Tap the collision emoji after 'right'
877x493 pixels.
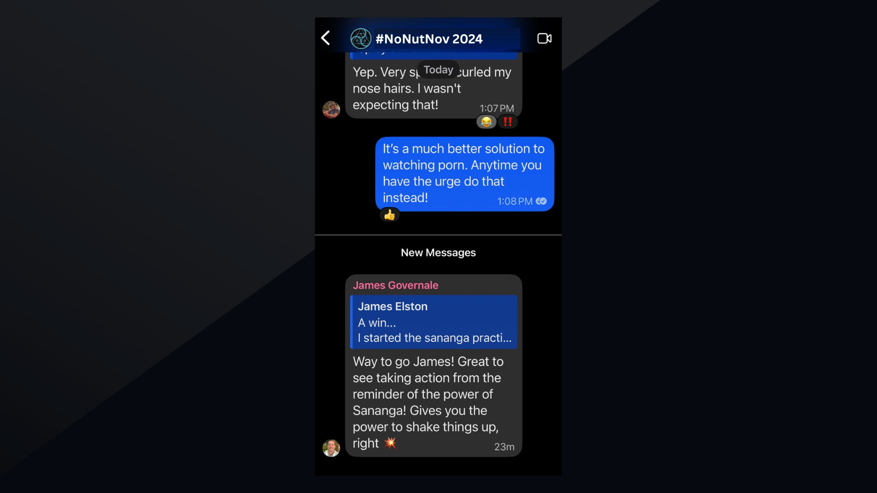(390, 443)
